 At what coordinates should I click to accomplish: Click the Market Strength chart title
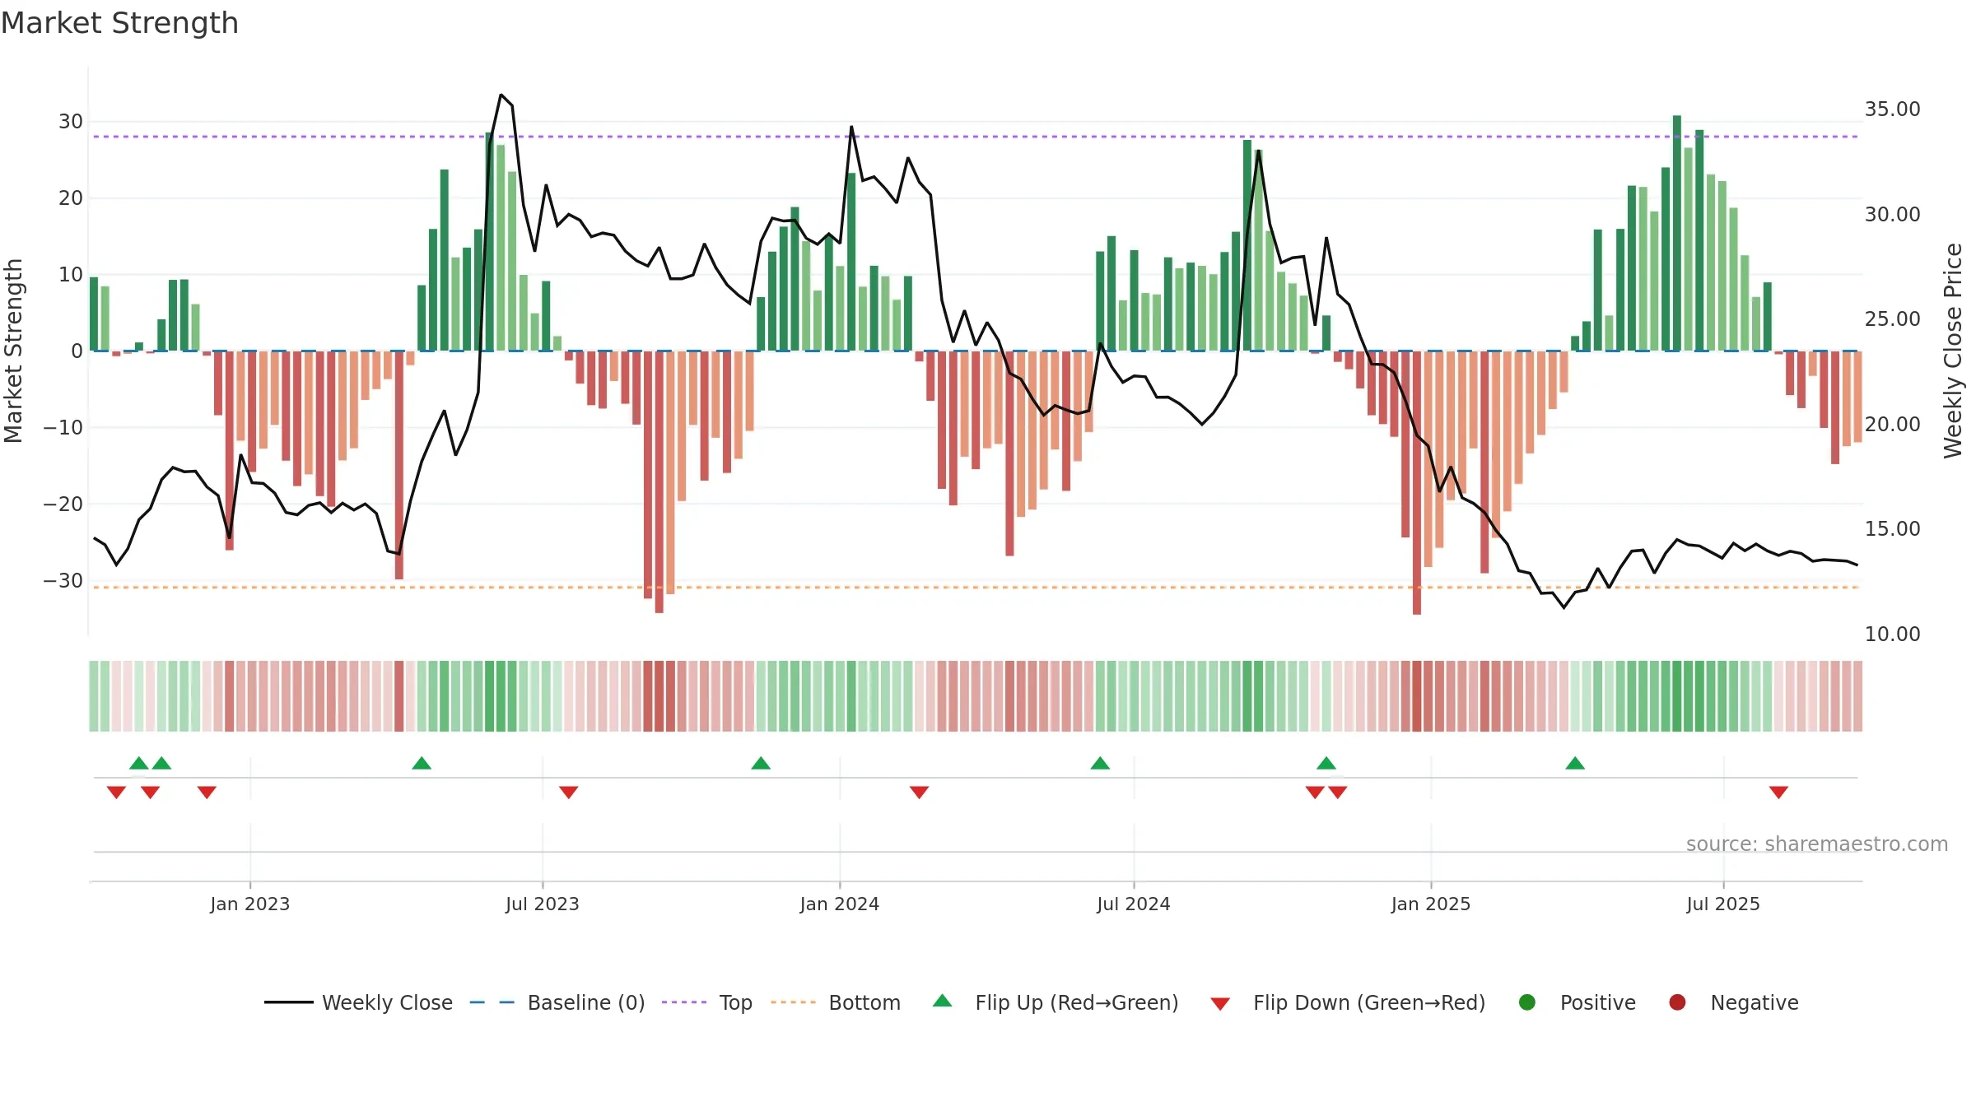pos(119,23)
